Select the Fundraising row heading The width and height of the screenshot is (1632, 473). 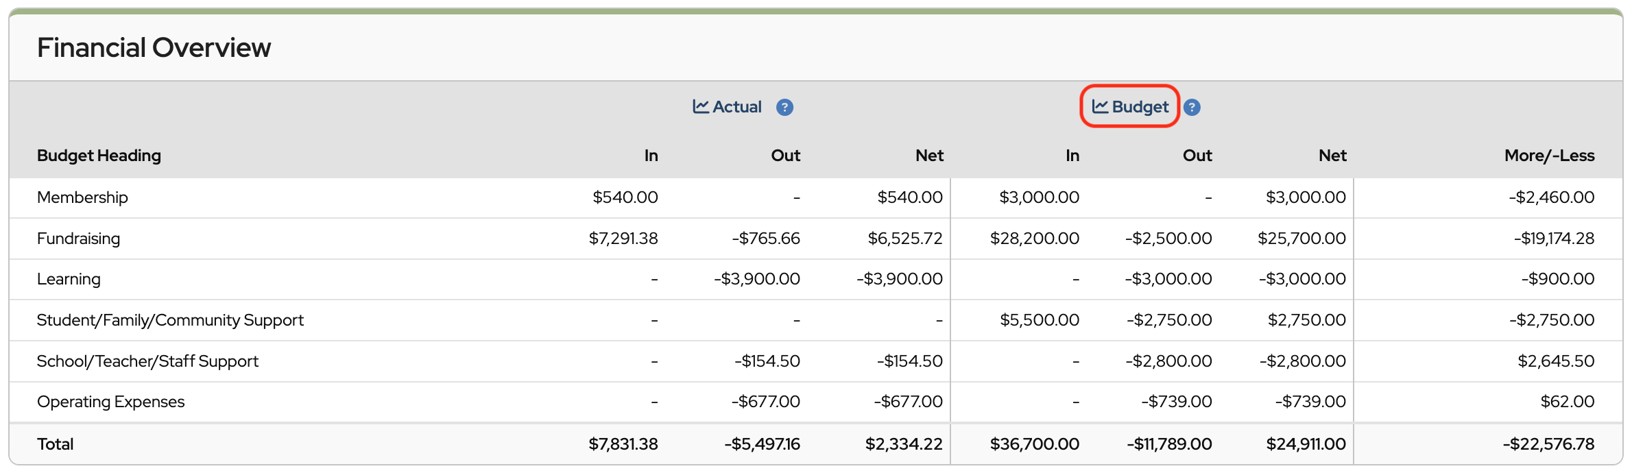pyautogui.click(x=78, y=239)
